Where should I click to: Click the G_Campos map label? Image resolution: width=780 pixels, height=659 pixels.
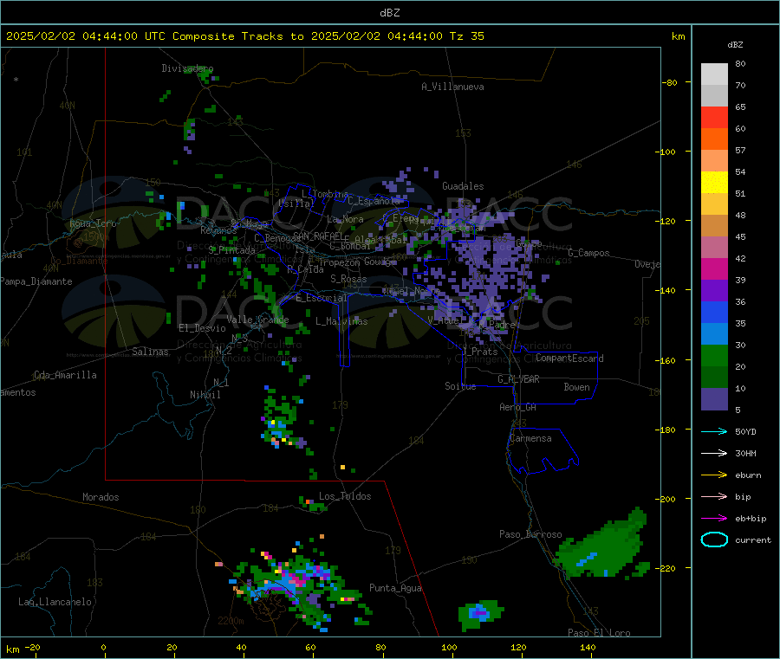588,253
